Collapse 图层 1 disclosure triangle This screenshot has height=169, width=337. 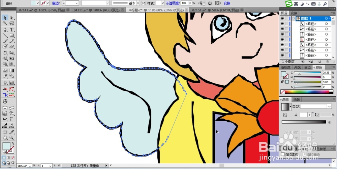coord(294,18)
